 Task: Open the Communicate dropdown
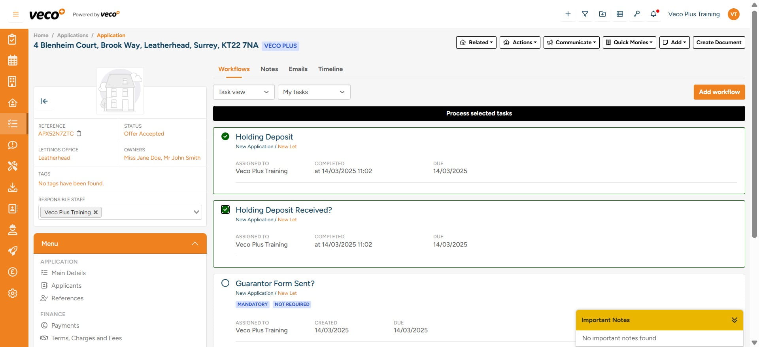571,42
